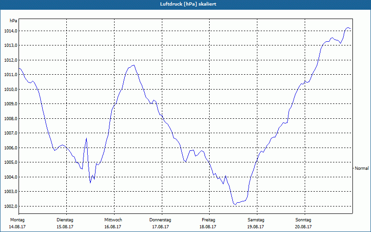Select the 'hPa' unit label
Viewport: 371px width, 232px height.
click(x=13, y=21)
